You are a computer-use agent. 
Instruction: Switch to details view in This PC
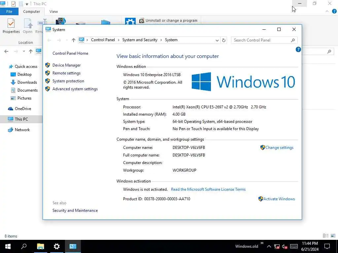pyautogui.click(x=326, y=236)
